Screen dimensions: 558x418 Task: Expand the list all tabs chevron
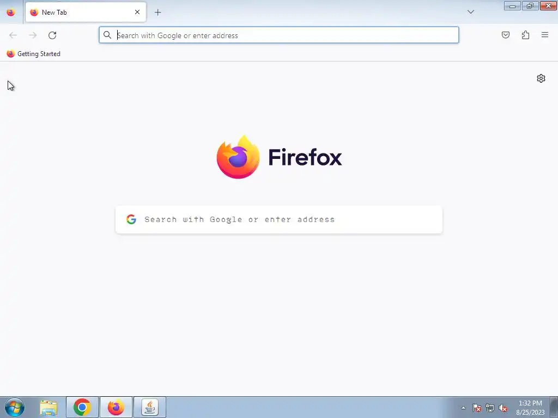click(x=470, y=12)
